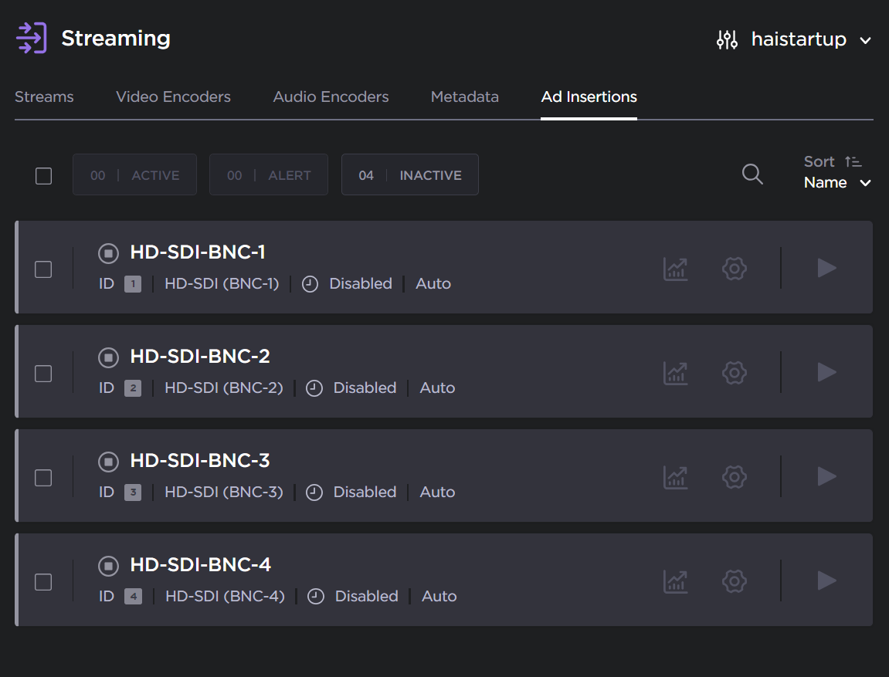The image size is (889, 677).
Task: Open the Metadata tab
Action: click(x=464, y=96)
